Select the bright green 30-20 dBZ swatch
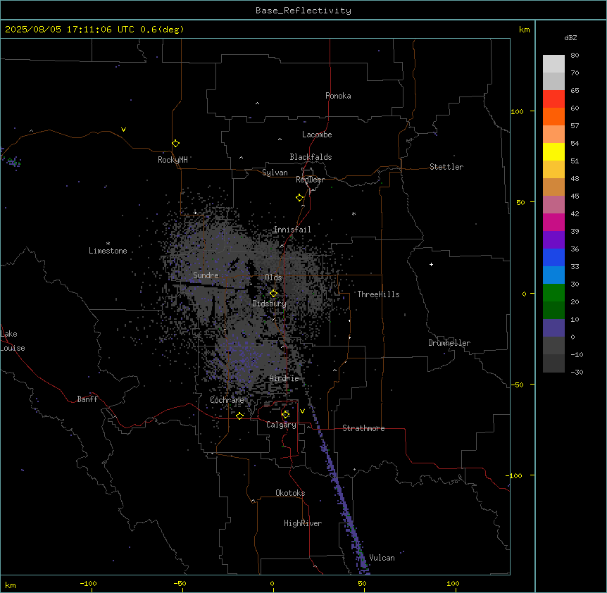607x593 pixels. tap(553, 293)
